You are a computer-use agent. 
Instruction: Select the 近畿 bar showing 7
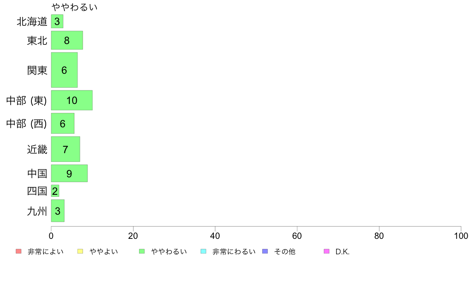click(x=66, y=149)
